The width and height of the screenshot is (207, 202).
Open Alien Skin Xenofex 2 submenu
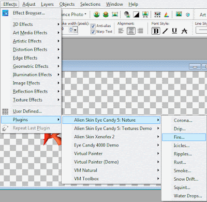[111, 137]
